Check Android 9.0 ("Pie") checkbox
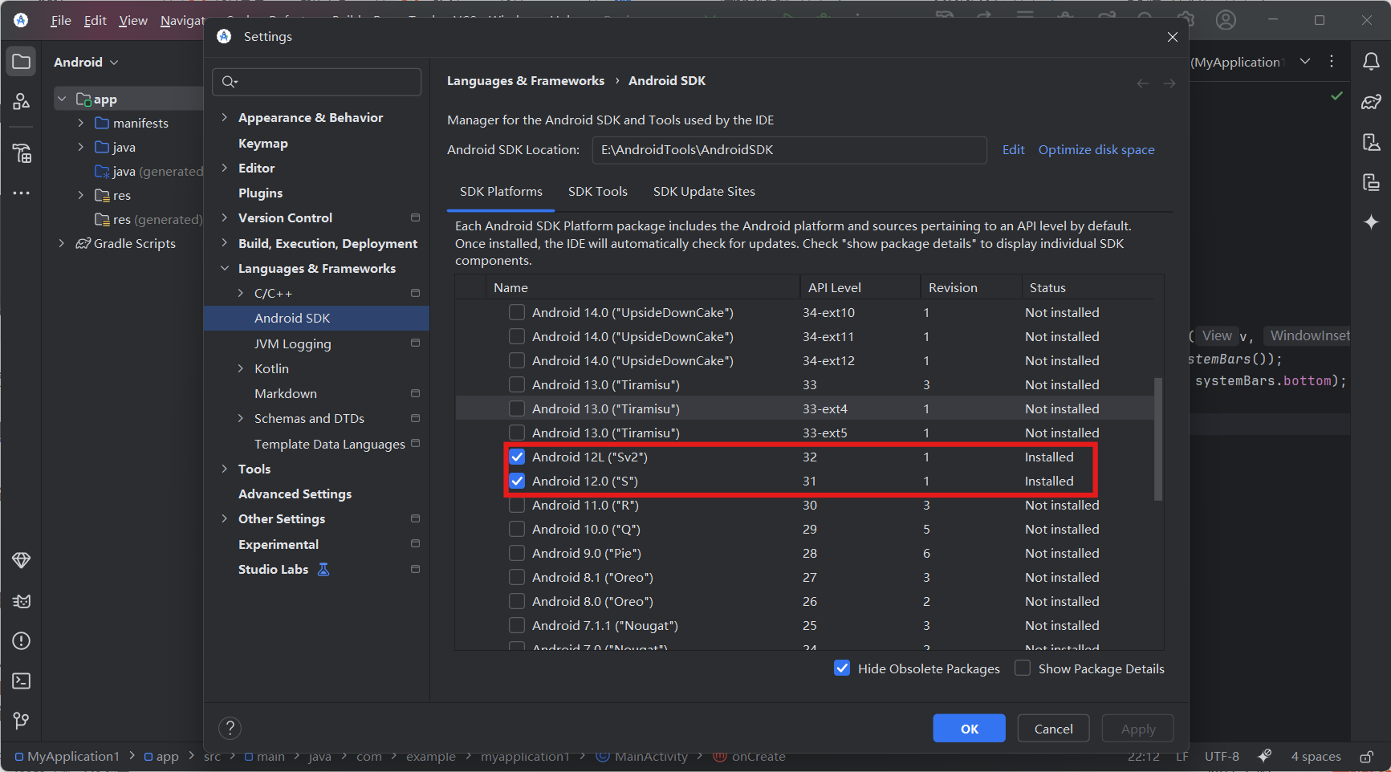Image resolution: width=1391 pixels, height=772 pixels. 517,553
